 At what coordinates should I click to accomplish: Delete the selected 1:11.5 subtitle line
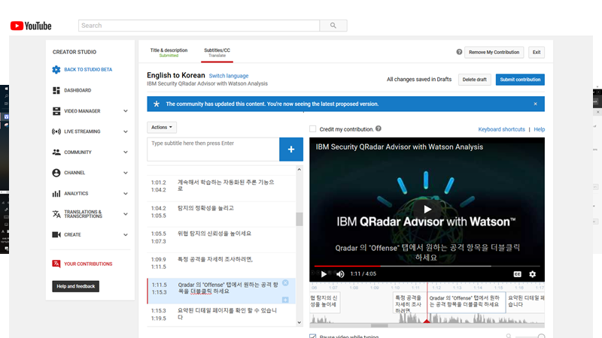click(285, 283)
